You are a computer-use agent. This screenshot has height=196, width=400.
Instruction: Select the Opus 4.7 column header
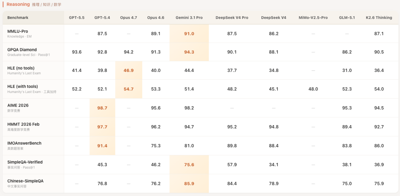pyautogui.click(x=129, y=18)
